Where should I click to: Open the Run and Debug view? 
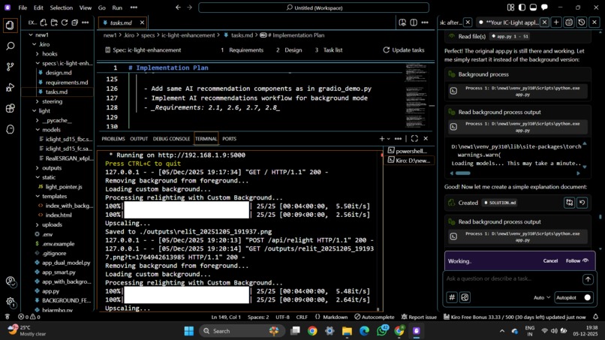pos(11,88)
